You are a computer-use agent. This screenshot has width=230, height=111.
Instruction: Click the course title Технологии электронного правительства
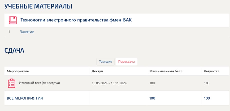coord(76,20)
